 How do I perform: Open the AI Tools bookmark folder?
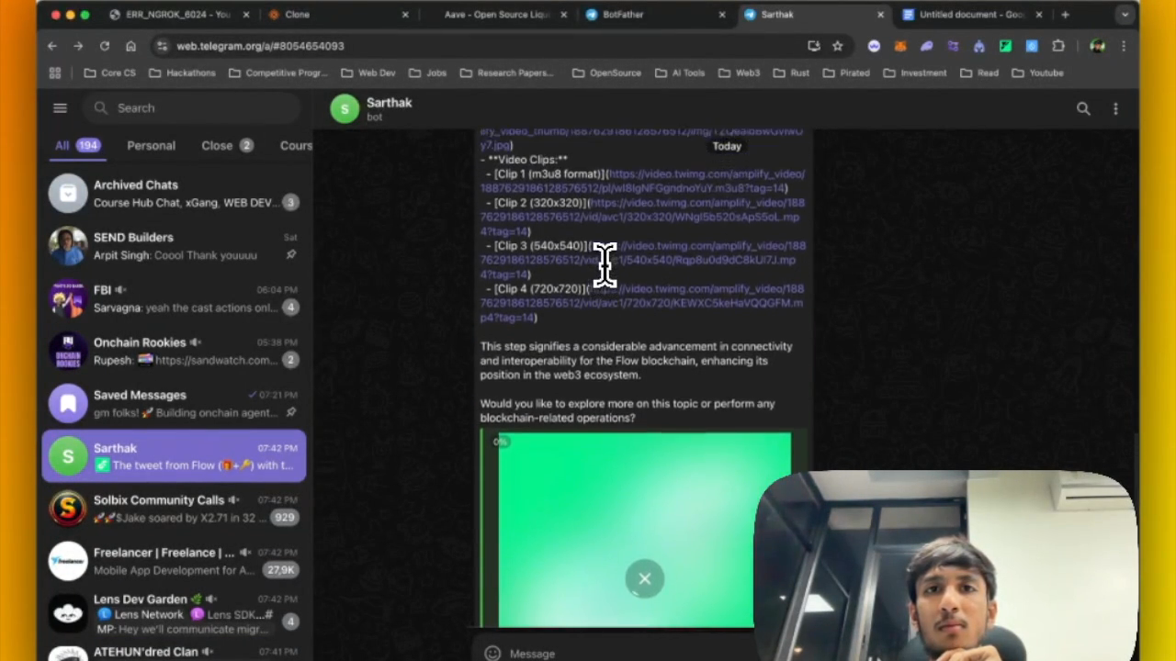point(679,73)
